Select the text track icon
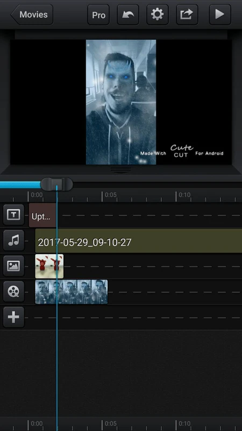 click(x=14, y=214)
